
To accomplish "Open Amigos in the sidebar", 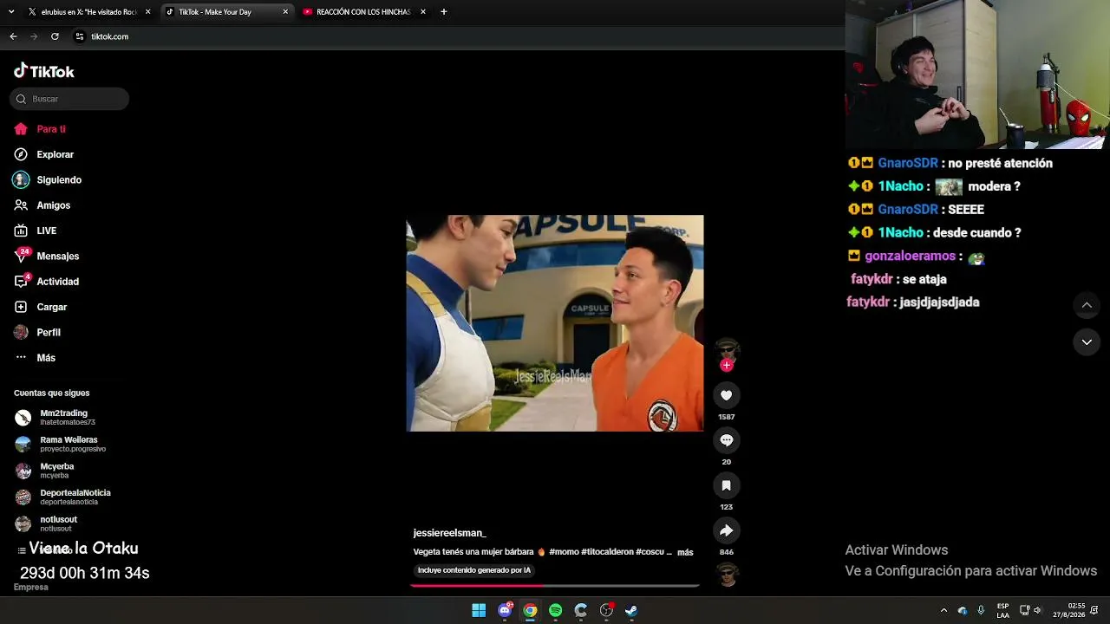I will [42, 205].
